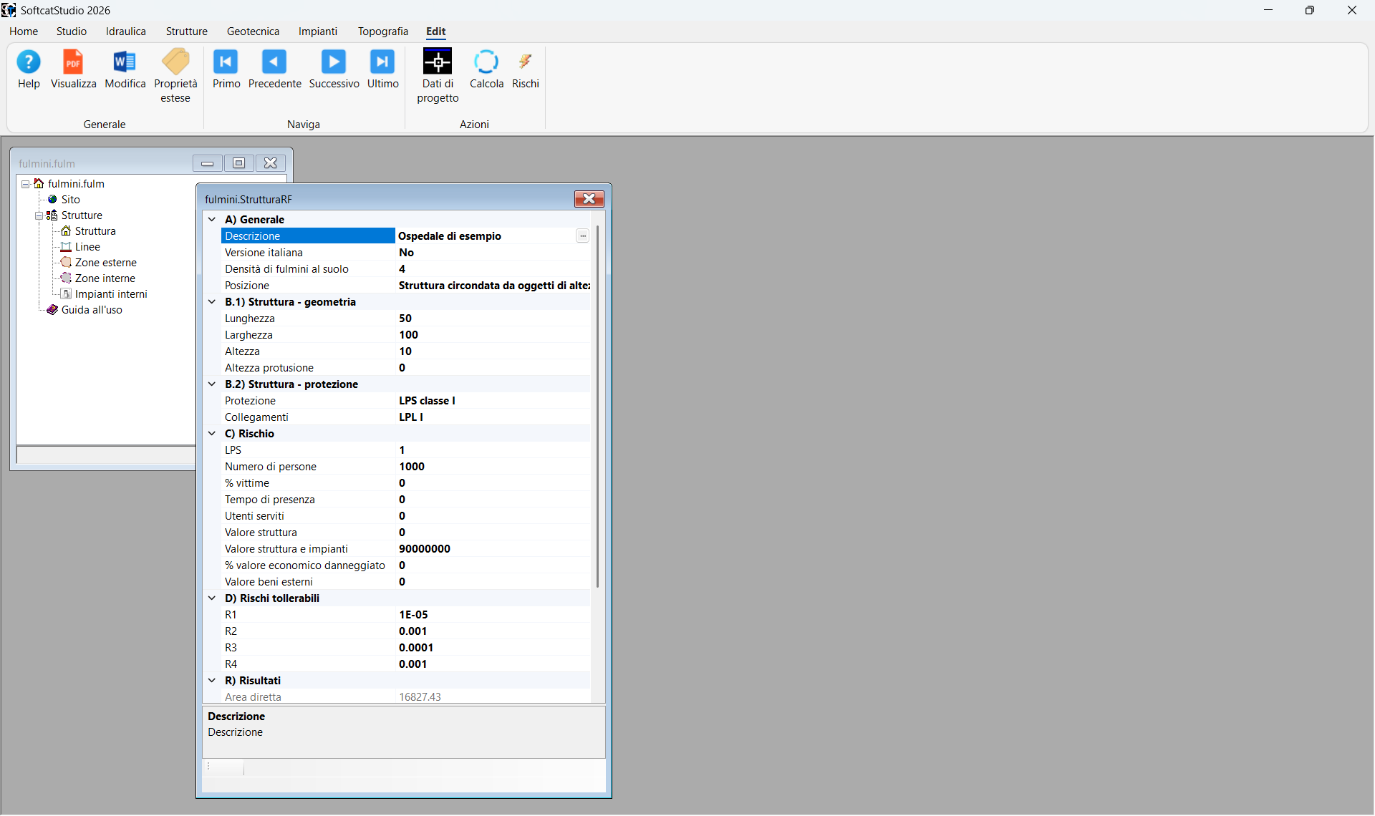Collapse the fulmini.fulm root node

(x=26, y=184)
